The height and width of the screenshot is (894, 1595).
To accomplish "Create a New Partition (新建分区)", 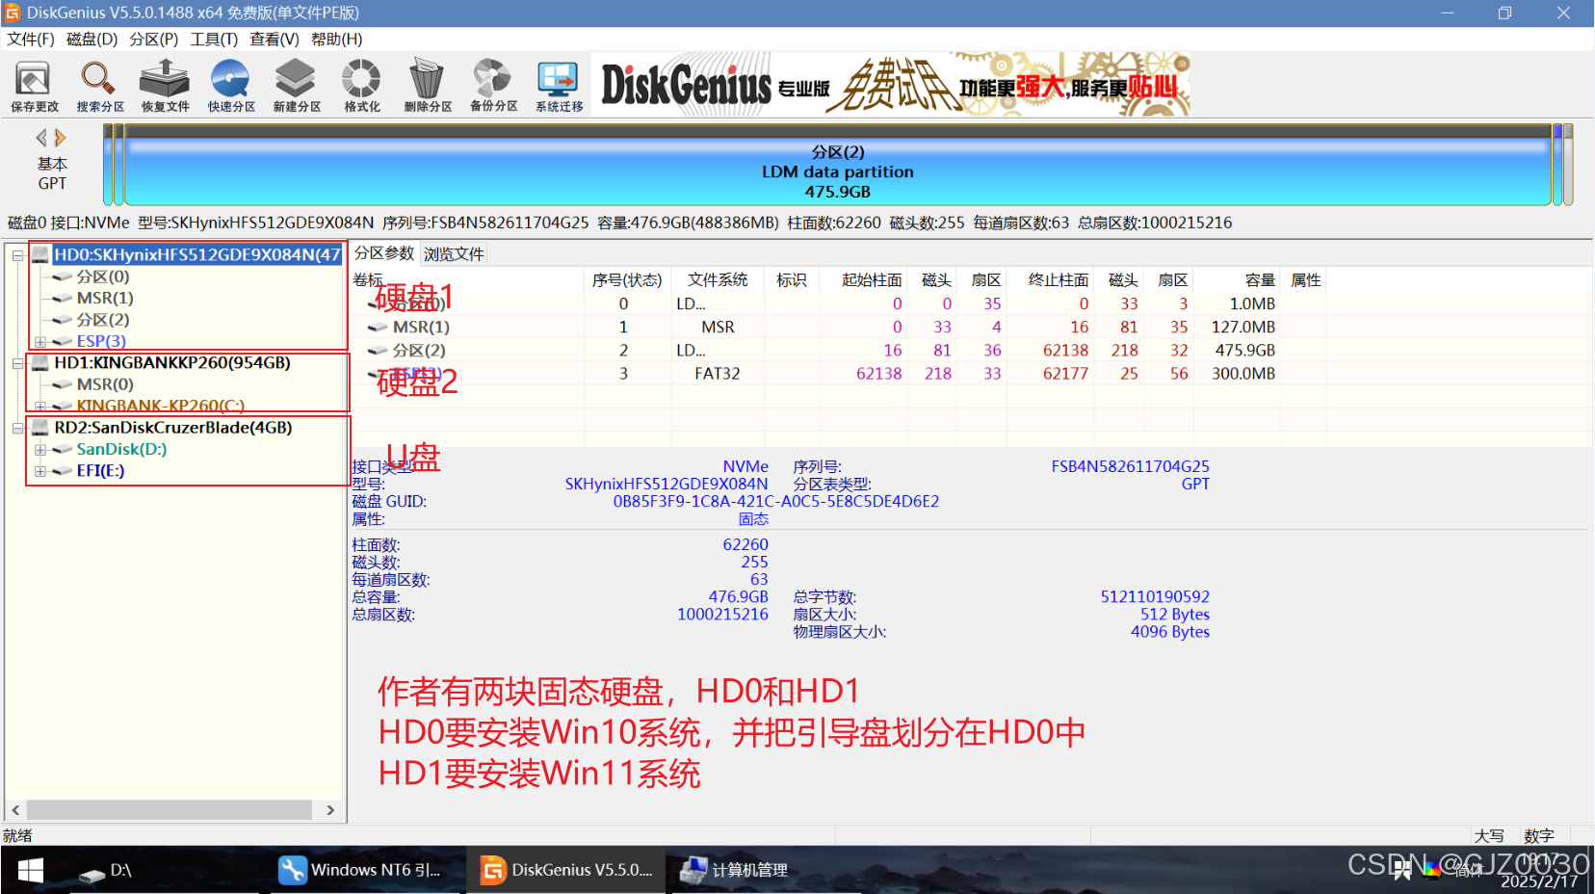I will [296, 86].
